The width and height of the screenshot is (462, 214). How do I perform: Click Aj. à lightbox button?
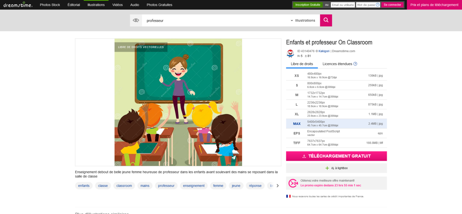pos(336,168)
